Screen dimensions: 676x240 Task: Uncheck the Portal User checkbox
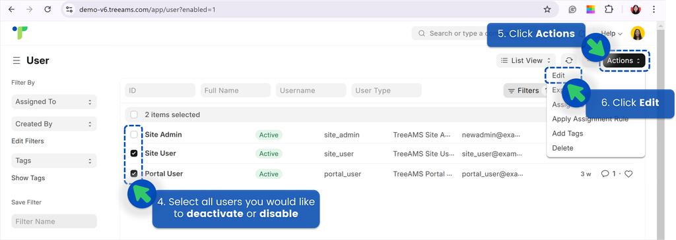pos(134,174)
